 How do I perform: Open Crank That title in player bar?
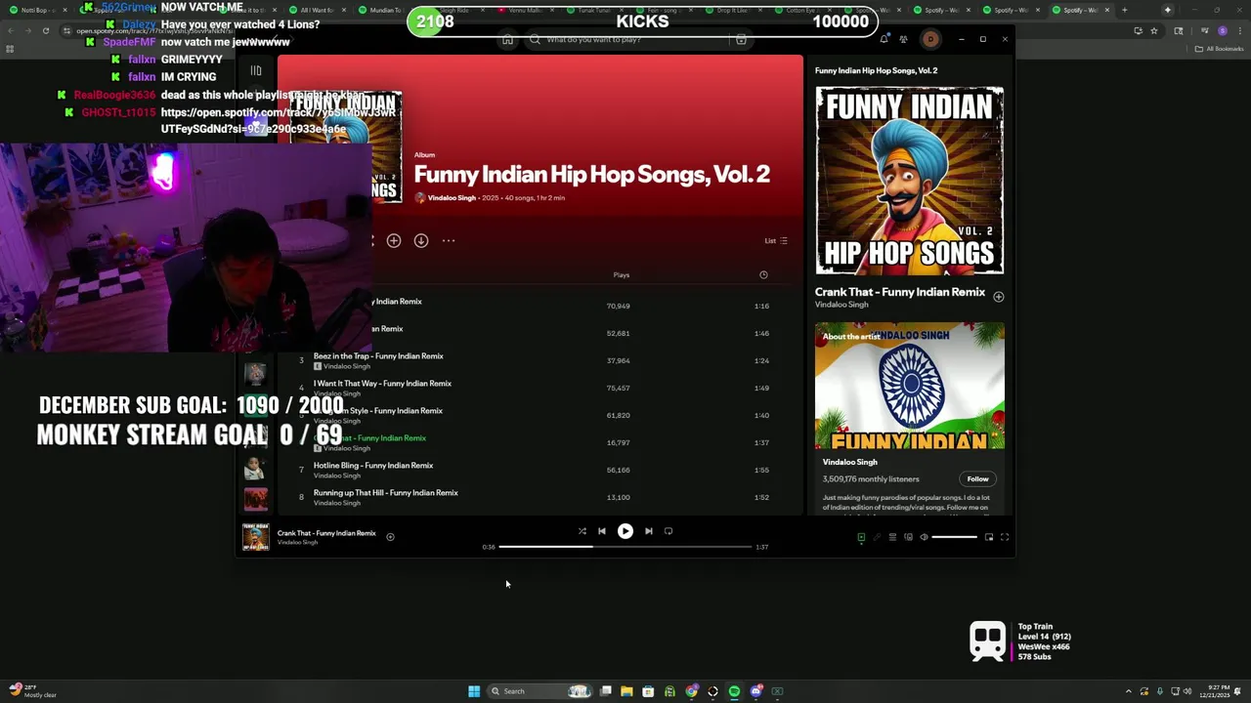(326, 533)
